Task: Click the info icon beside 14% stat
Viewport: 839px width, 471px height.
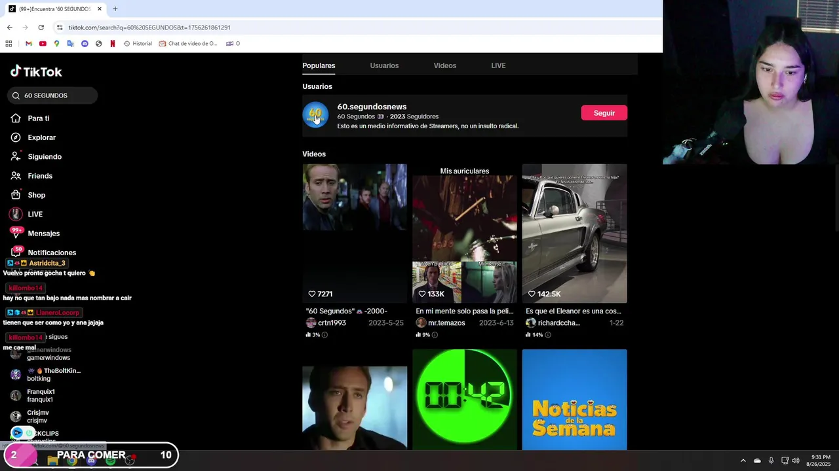Action: click(x=548, y=335)
